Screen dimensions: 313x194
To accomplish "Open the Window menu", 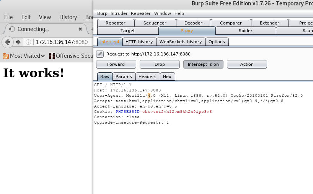I will coord(163,13).
